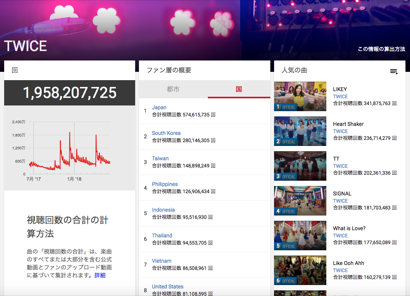This screenshot has height=296, width=410.
Task: Click the total views count 1,958,207,725
Action: tap(70, 93)
